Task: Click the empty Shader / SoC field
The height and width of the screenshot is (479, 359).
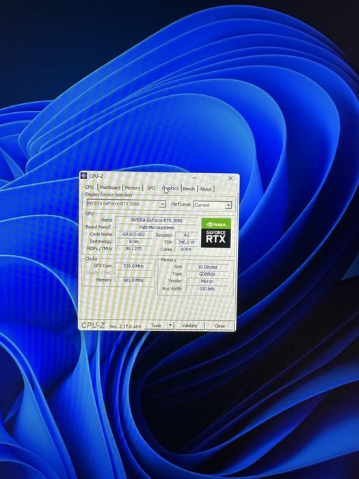Action: pyautogui.click(x=133, y=273)
